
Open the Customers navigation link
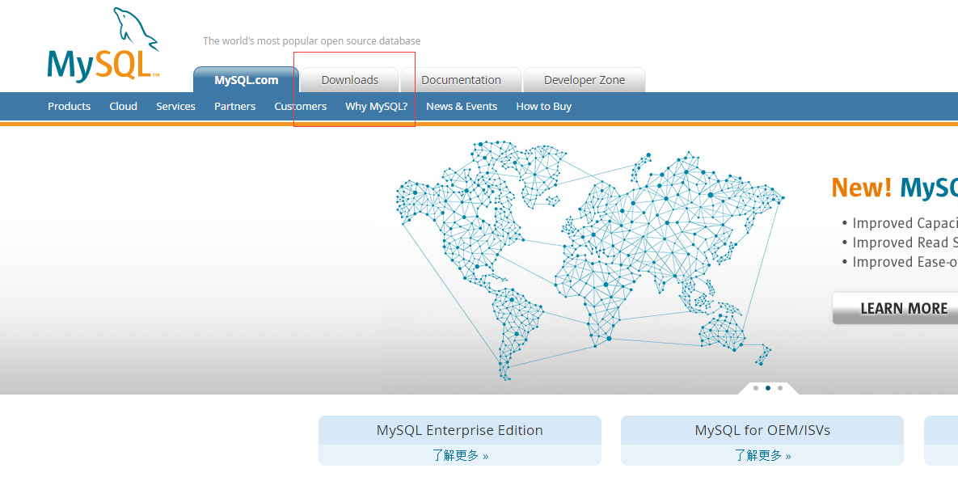point(300,106)
